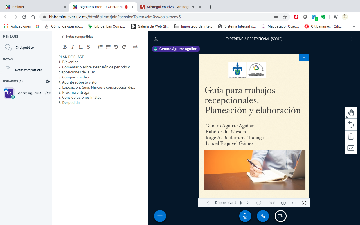
Task: Open Chat público
Action: coord(24,48)
